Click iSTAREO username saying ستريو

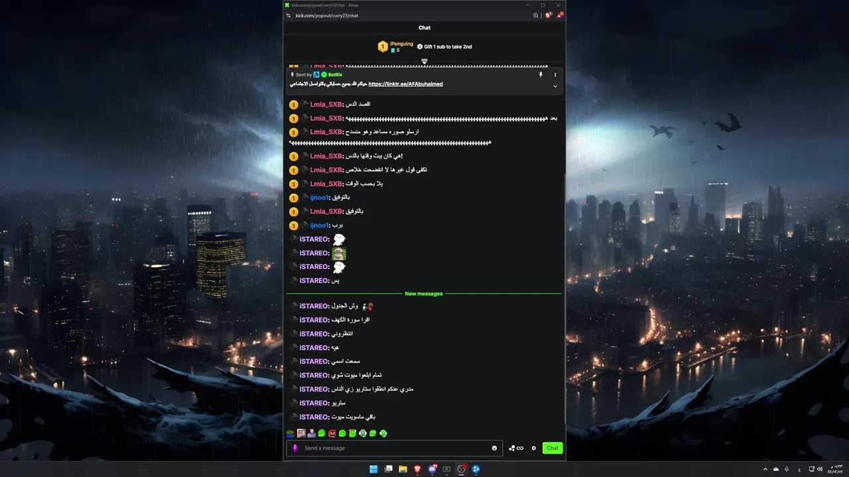point(314,403)
